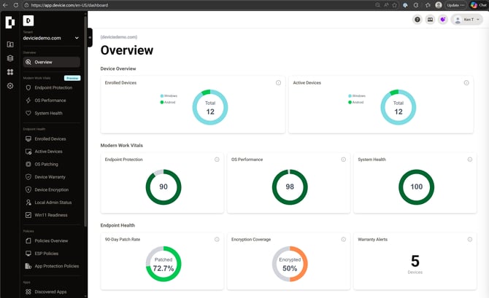Click the App Protection Policies icon
Image resolution: width=489 pixels, height=298 pixels.
(x=28, y=266)
